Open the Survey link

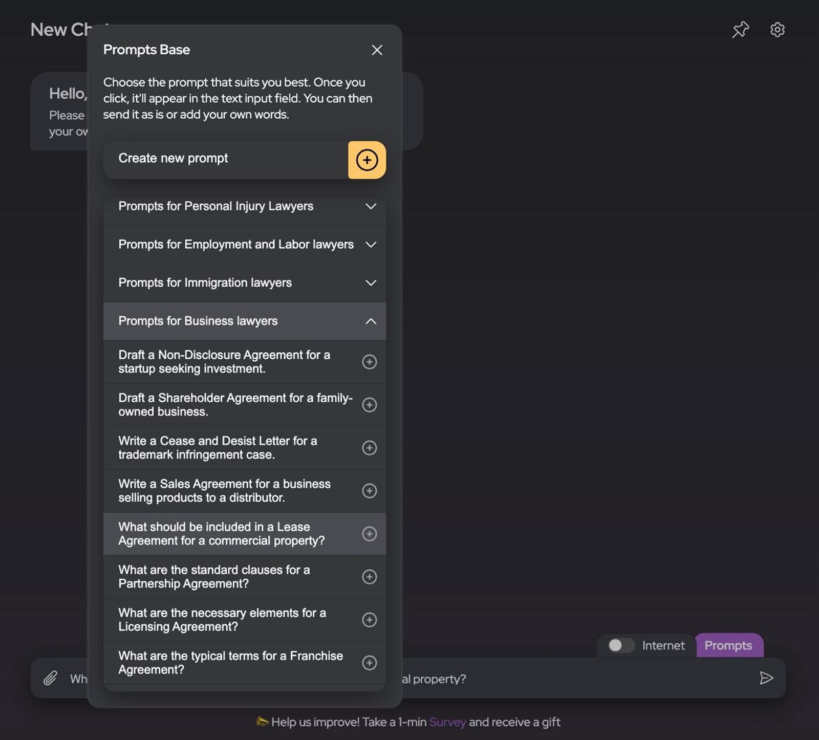(x=447, y=722)
